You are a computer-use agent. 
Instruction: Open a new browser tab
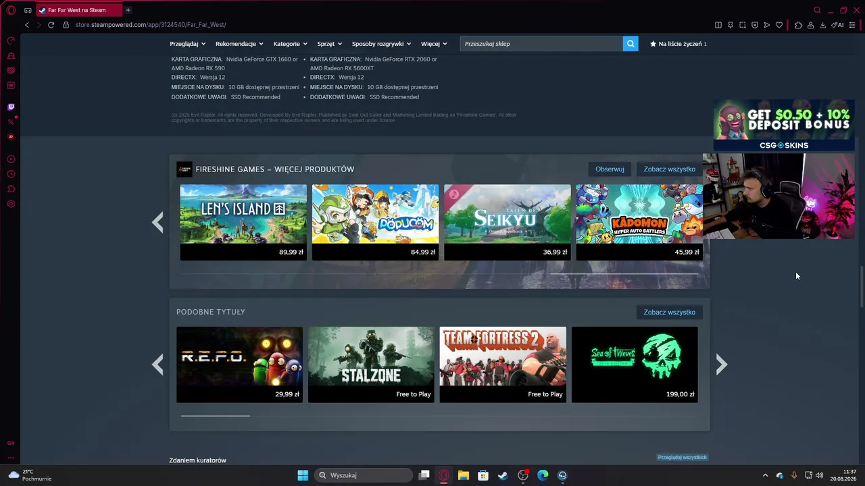click(128, 10)
